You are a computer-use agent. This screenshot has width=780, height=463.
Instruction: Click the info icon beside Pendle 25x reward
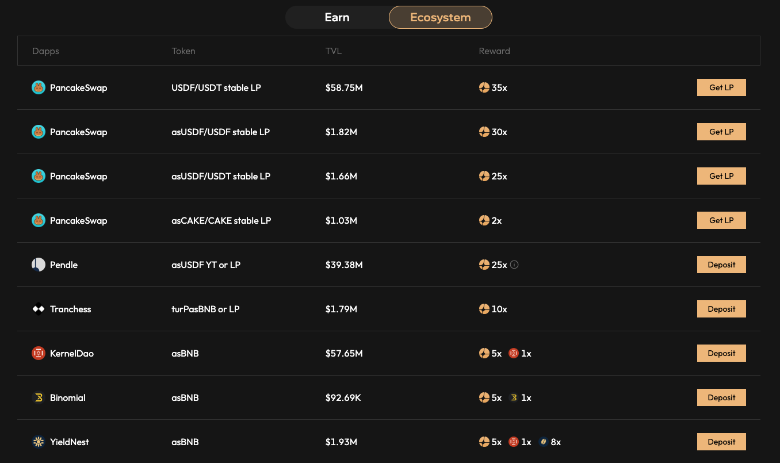pyautogui.click(x=514, y=265)
